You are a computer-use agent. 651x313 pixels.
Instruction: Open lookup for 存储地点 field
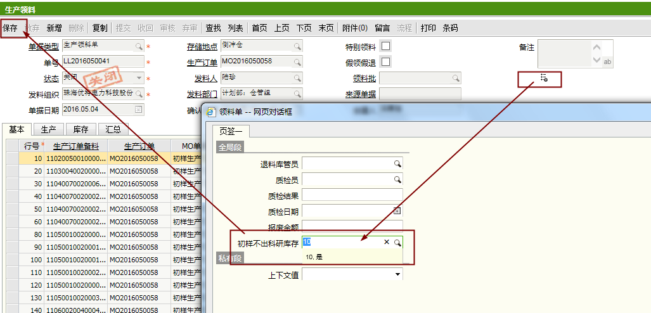click(297, 47)
